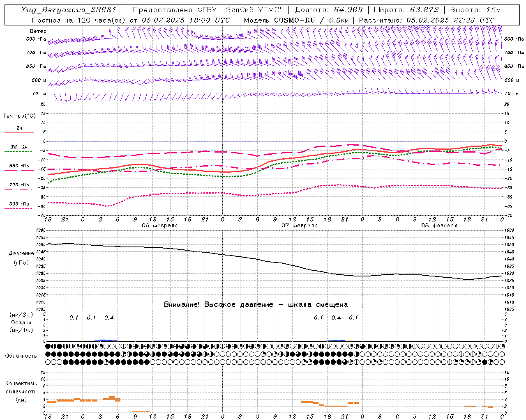Select forecast start 05.02.2025 18:00 UTC

point(185,20)
